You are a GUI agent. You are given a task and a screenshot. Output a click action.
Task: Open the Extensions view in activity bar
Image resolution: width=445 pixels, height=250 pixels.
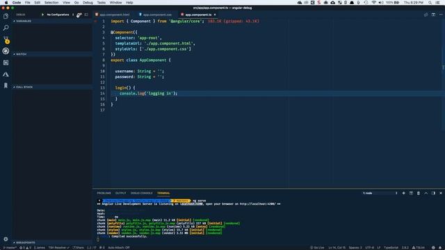click(x=6, y=62)
